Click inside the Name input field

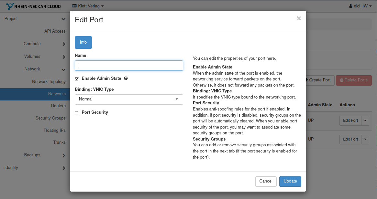[x=128, y=65]
